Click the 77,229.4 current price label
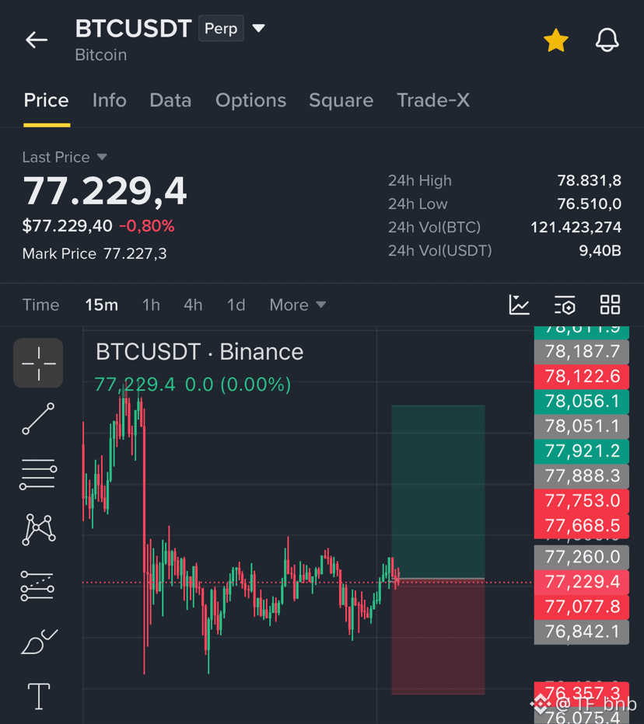 click(582, 582)
